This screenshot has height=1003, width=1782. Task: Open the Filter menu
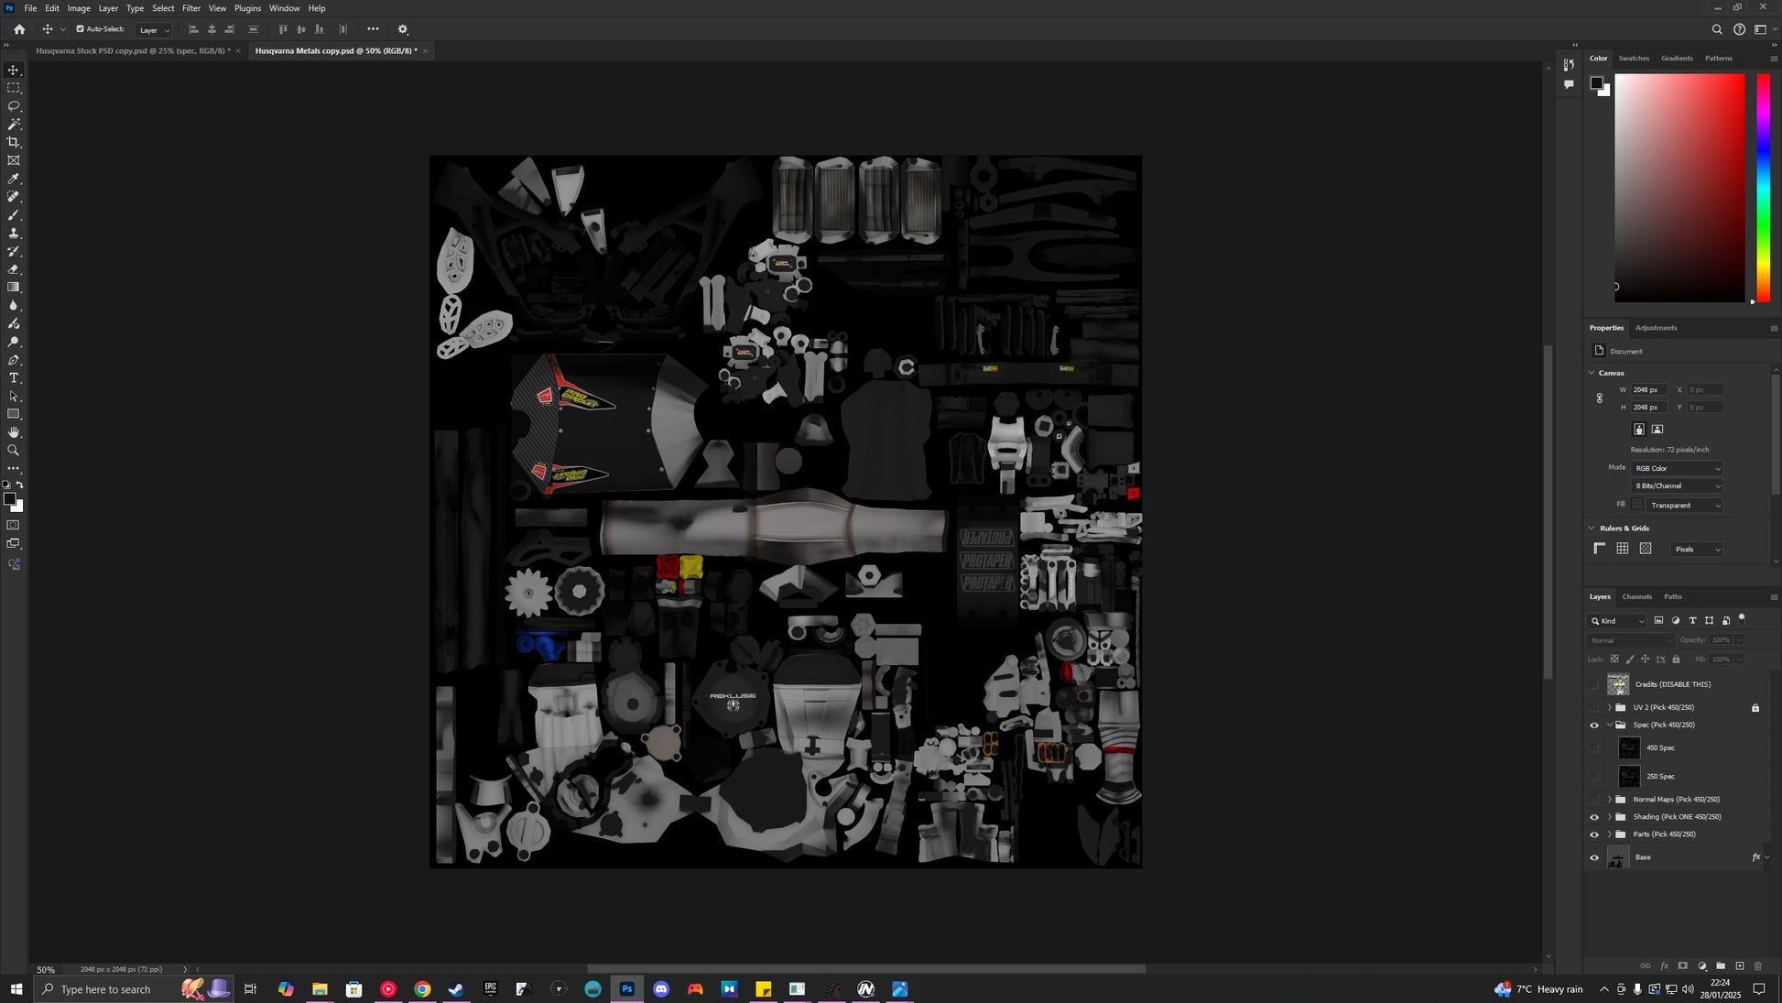click(x=190, y=8)
